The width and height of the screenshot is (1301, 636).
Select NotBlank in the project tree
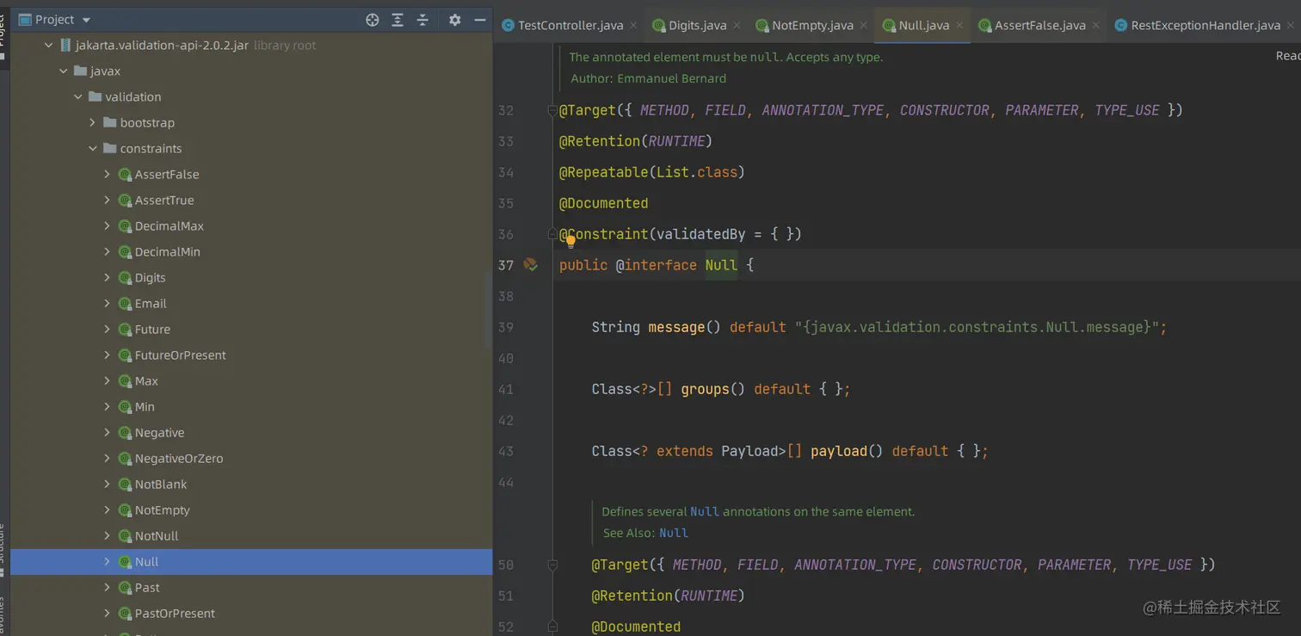(x=160, y=485)
